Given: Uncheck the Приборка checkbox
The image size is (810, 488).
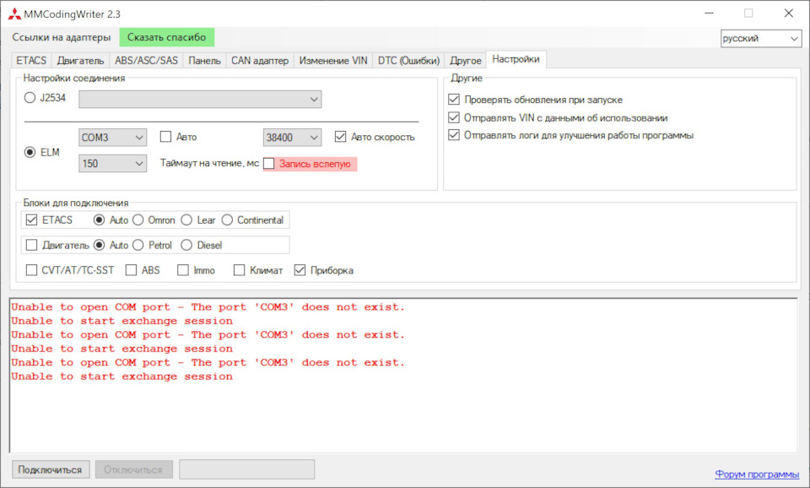Looking at the screenshot, I should pyautogui.click(x=300, y=270).
